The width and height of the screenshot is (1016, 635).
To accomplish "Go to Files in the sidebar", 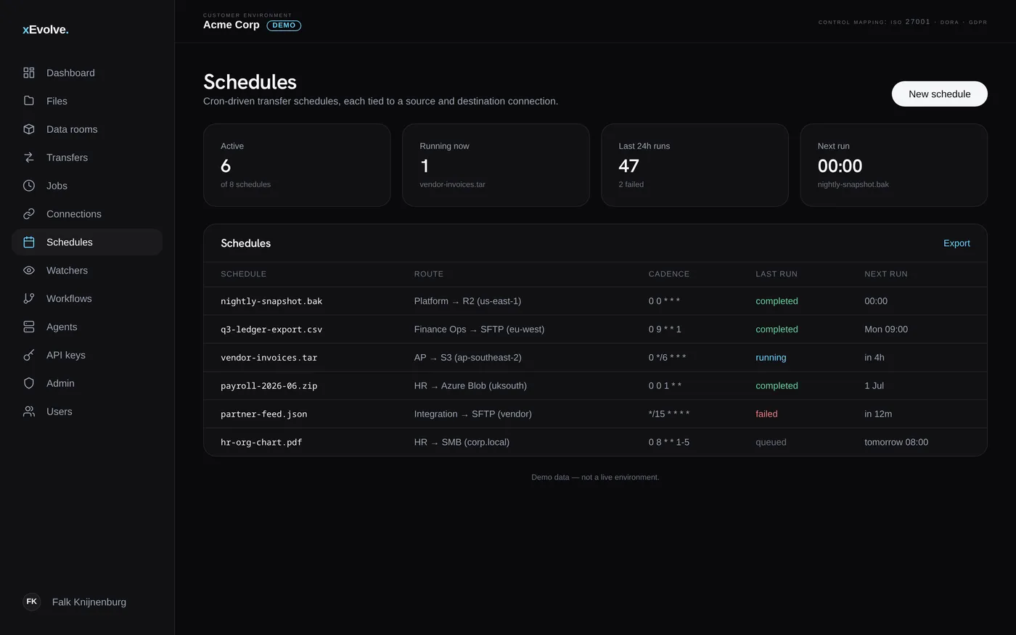I will pos(87,101).
